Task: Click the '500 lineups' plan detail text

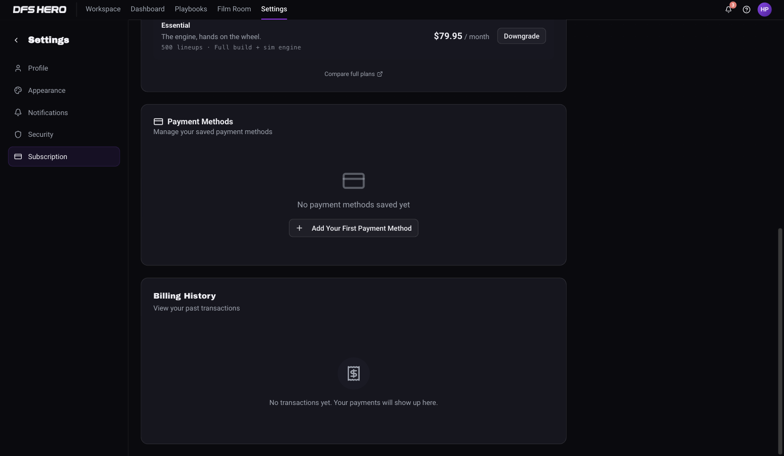Action: (182, 47)
